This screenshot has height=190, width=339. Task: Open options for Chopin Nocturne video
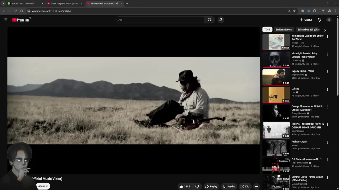click(x=327, y=125)
